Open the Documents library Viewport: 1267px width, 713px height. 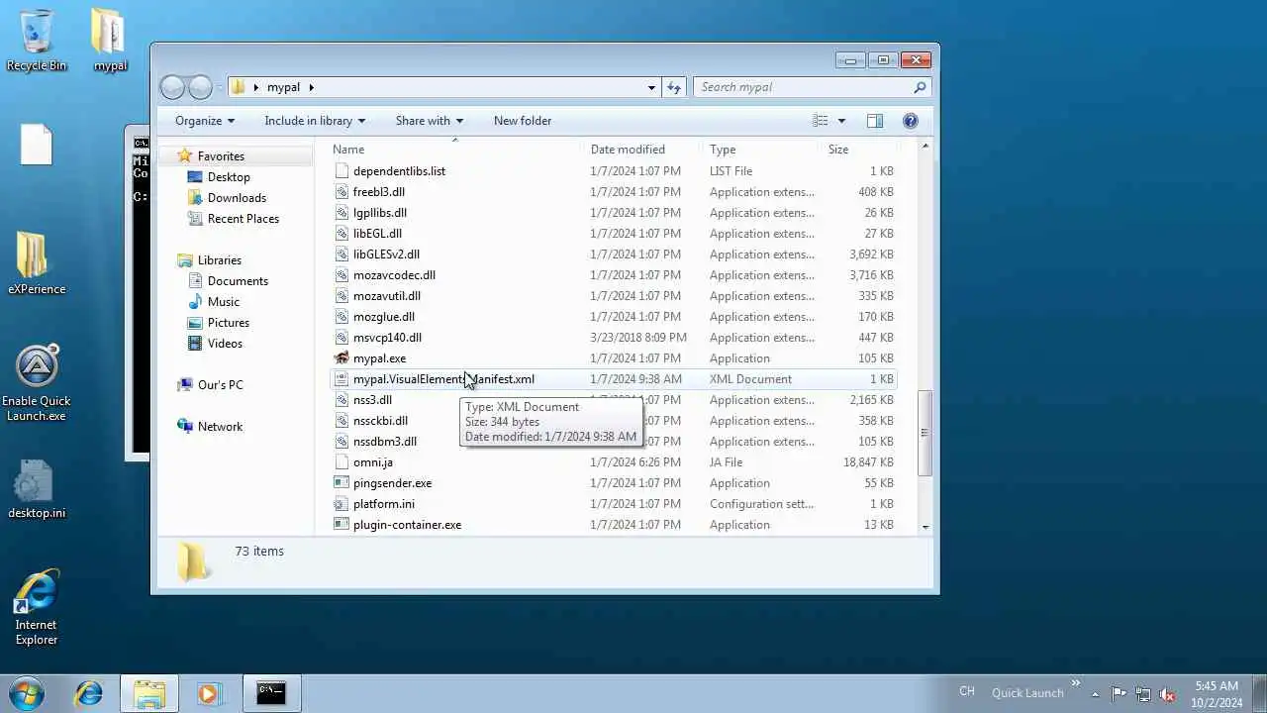tap(238, 281)
